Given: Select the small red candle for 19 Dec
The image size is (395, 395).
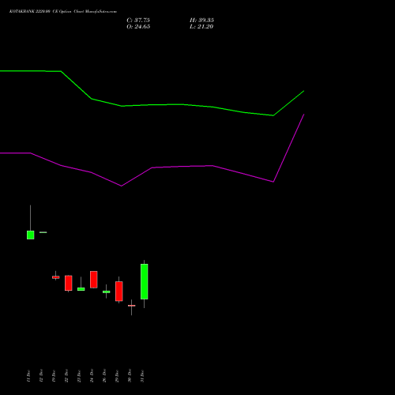Looking at the screenshot, I should pos(56,277).
